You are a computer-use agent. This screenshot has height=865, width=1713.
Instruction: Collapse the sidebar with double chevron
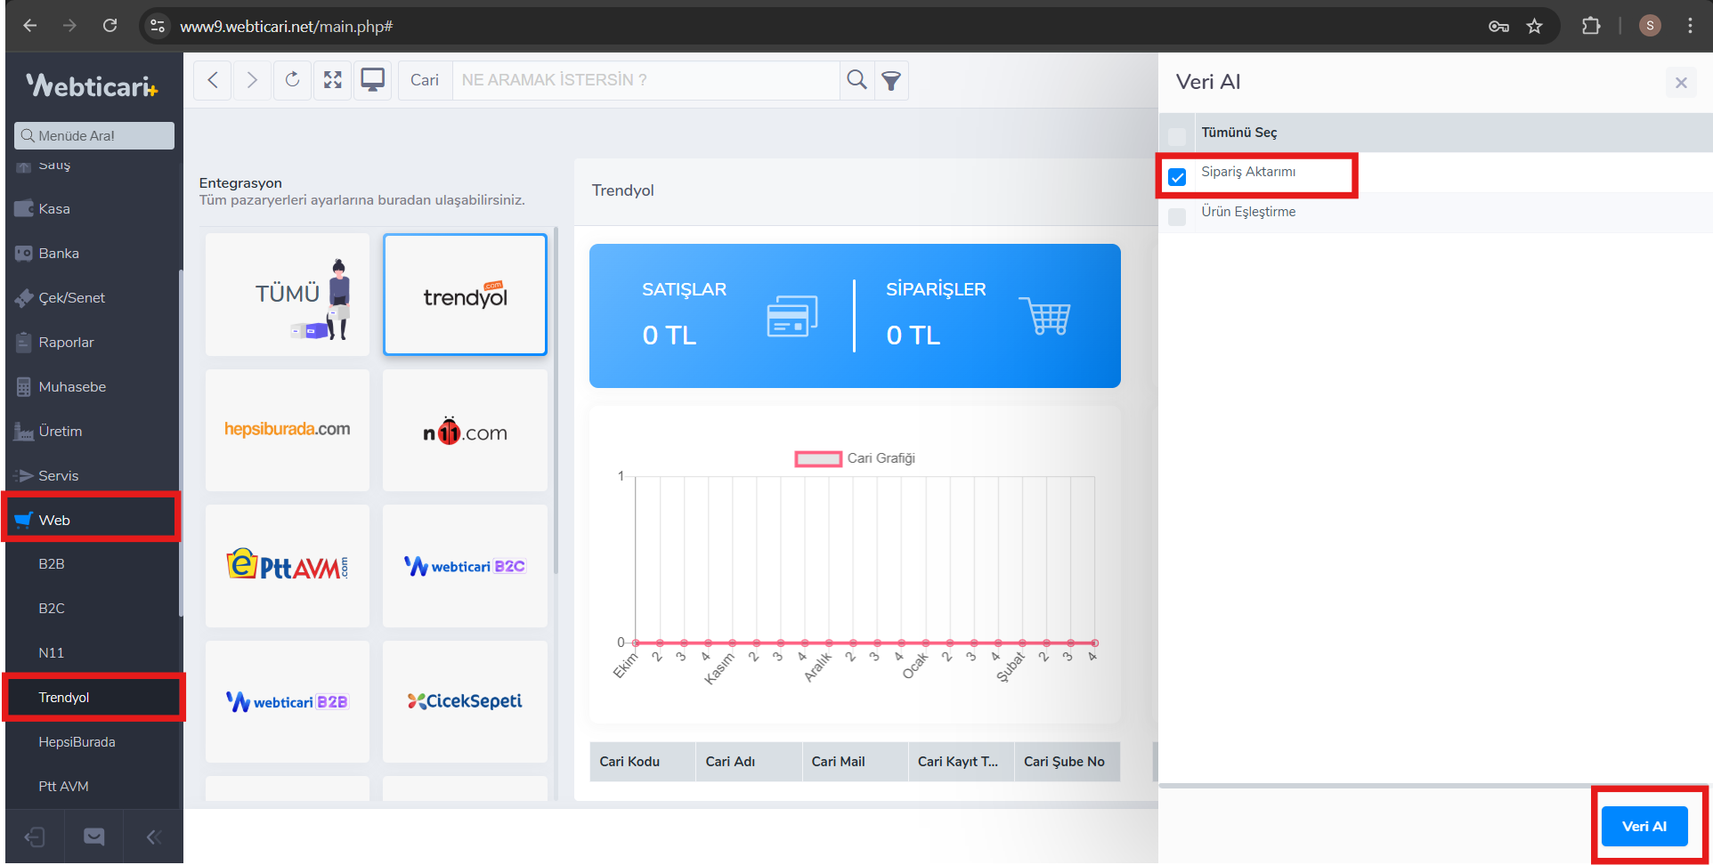coord(153,837)
